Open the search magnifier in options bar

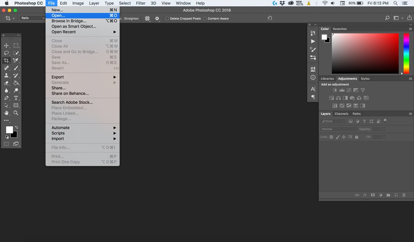coord(387,18)
